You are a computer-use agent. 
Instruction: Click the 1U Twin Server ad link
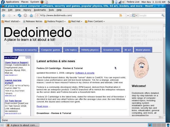(13, 101)
